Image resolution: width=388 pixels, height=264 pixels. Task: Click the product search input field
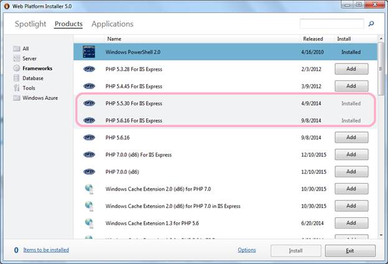[331, 24]
